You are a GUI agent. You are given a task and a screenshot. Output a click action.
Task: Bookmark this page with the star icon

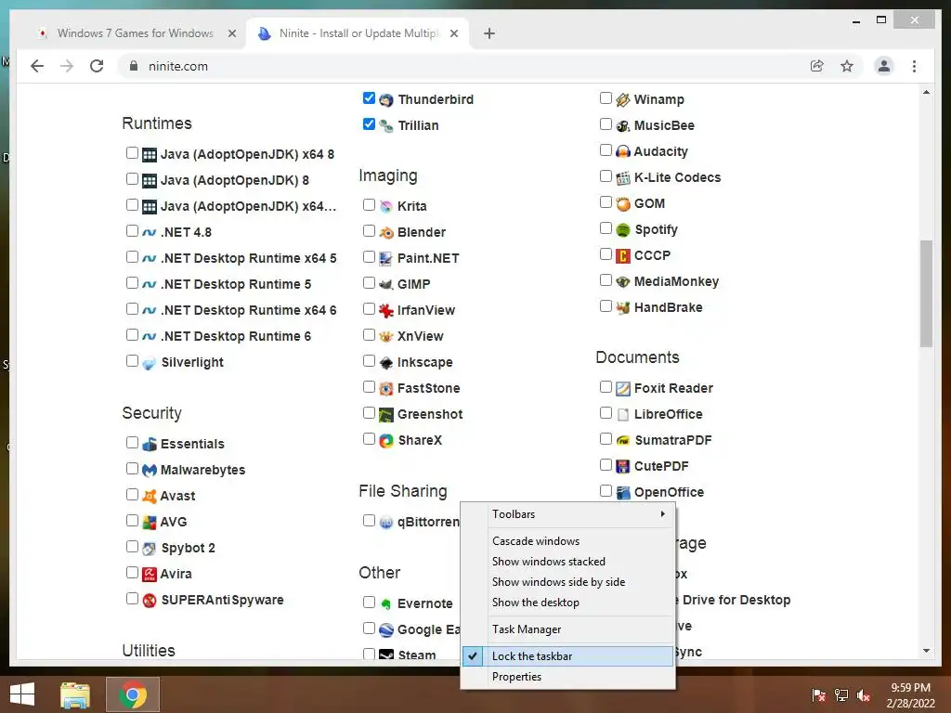point(847,66)
